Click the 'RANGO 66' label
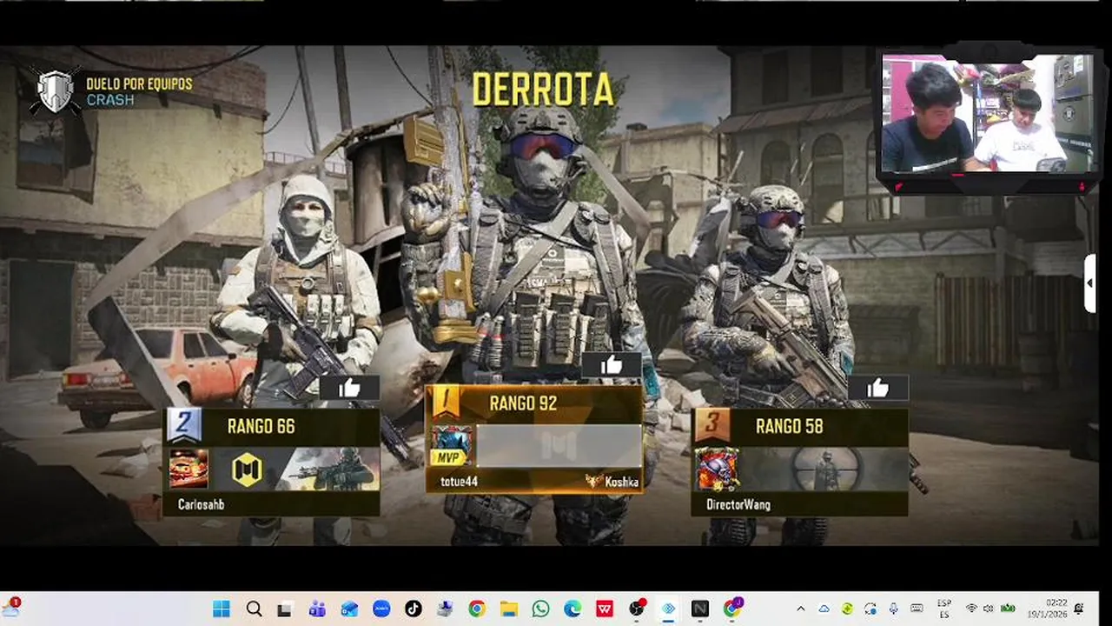This screenshot has height=626, width=1112. click(x=261, y=426)
